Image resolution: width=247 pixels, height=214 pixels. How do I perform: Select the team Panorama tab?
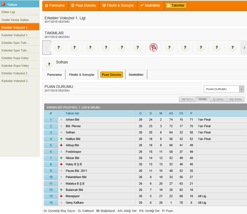tap(54, 75)
